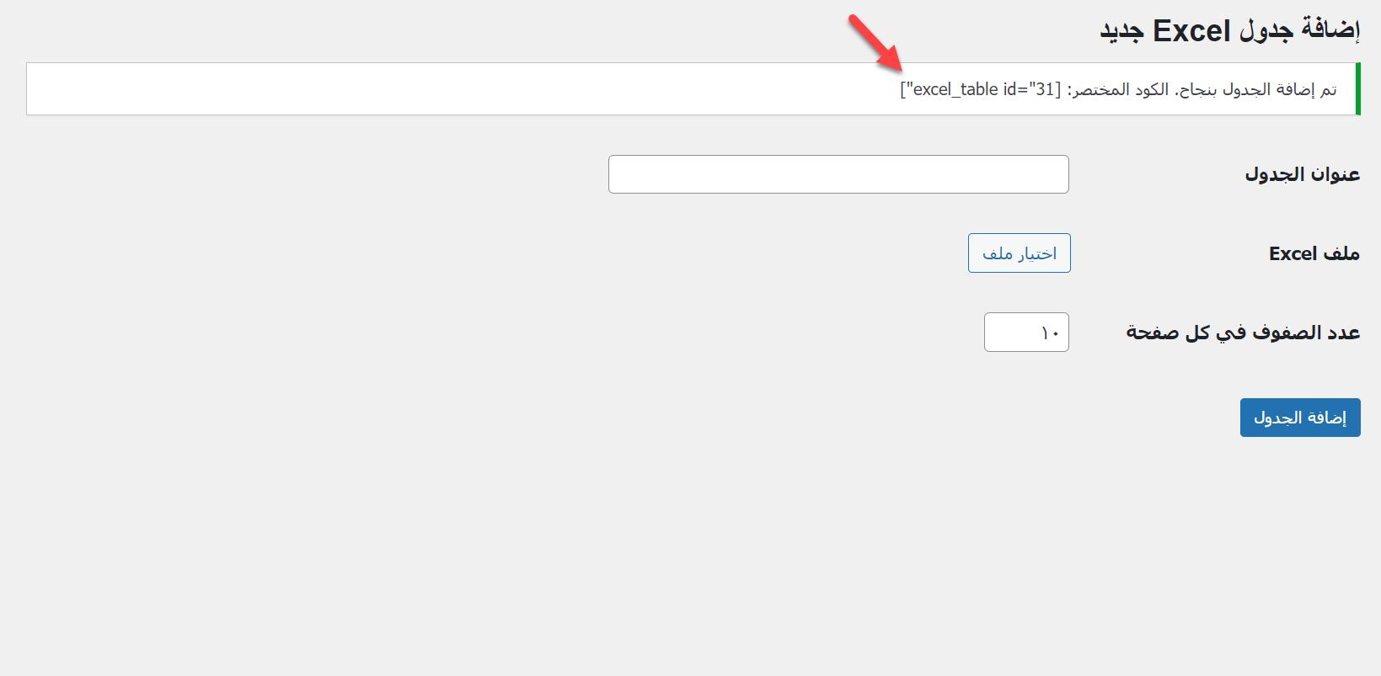Submit with the إضافة الجدول button
The height and width of the screenshot is (676, 1381).
coord(1299,418)
